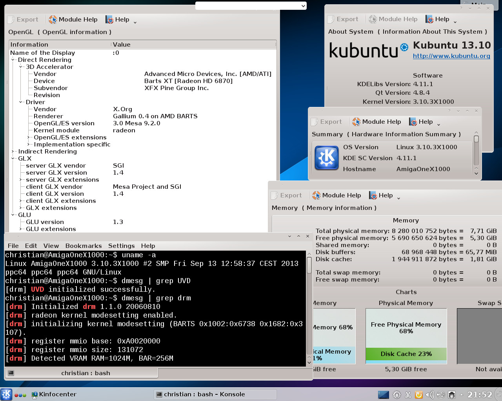
Task: Open the Konsole Bookmarks menu
Action: [x=84, y=246]
